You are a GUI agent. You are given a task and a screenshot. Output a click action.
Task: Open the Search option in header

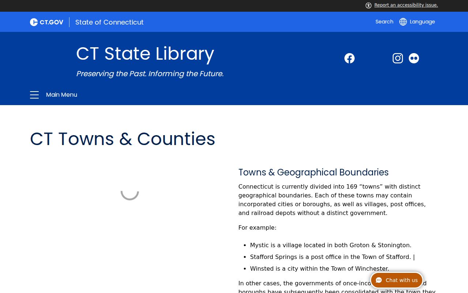click(384, 22)
